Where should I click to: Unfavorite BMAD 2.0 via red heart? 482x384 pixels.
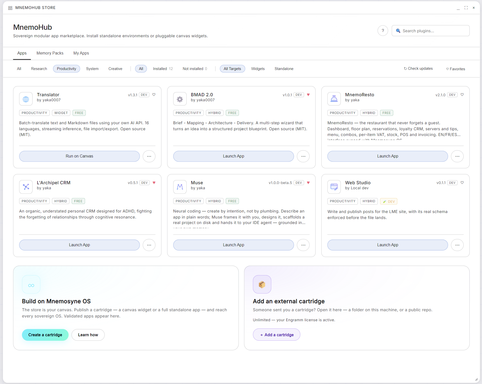(x=308, y=94)
